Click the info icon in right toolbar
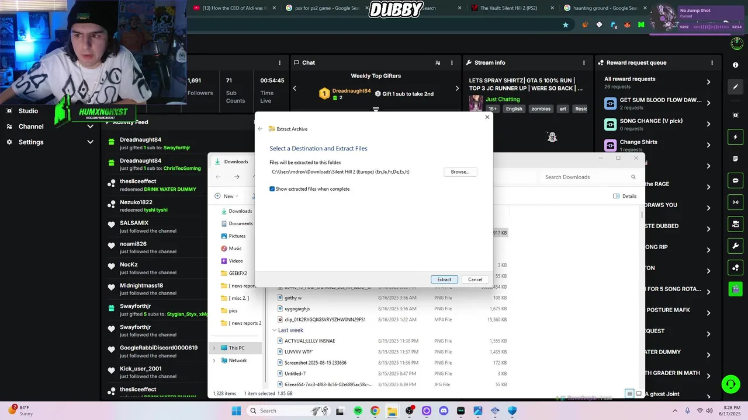748x420 pixels. 735,65
